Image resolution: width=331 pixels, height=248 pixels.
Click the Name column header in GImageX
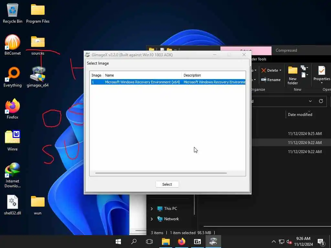(143, 75)
